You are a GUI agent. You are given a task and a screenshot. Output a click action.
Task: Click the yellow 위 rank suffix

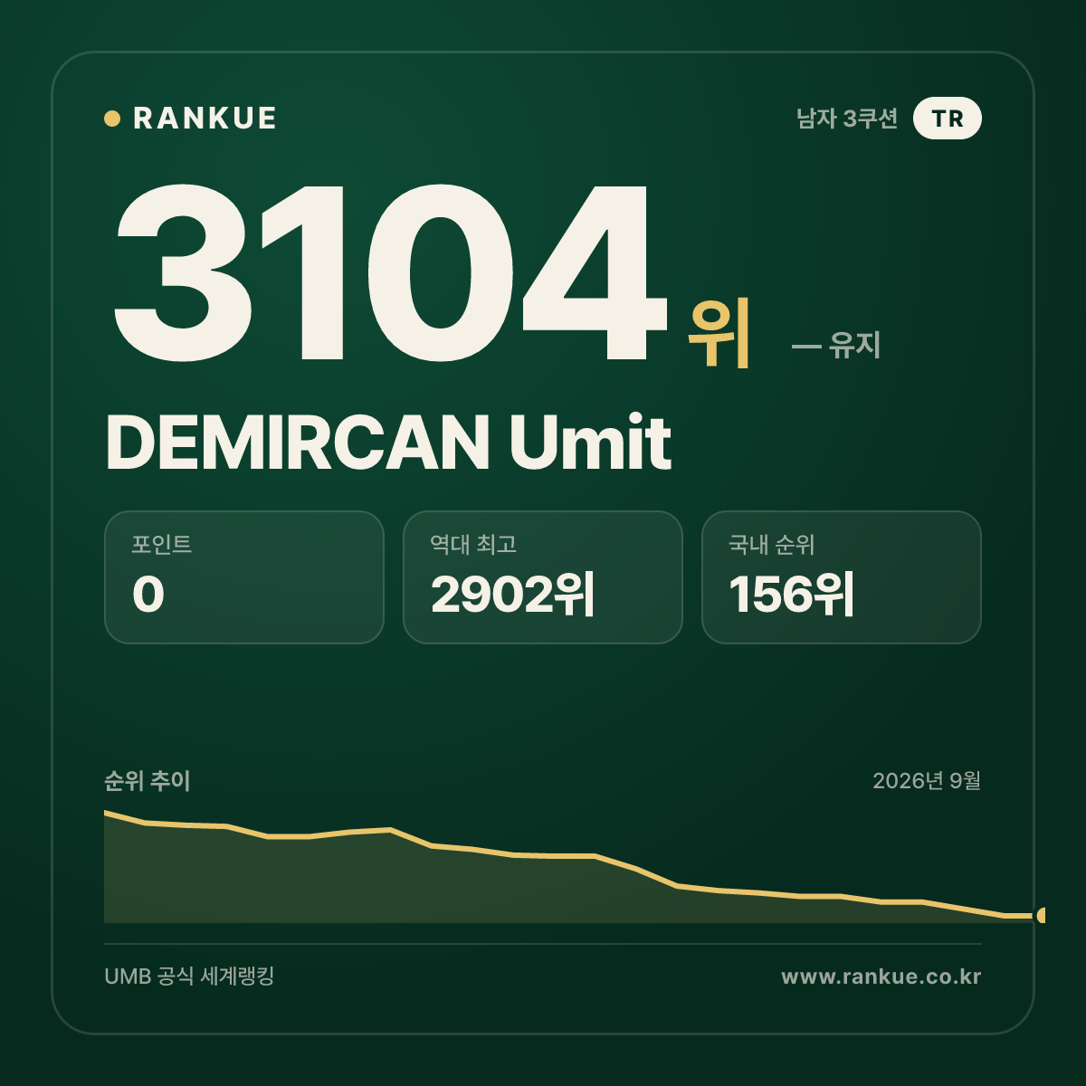[x=719, y=333]
